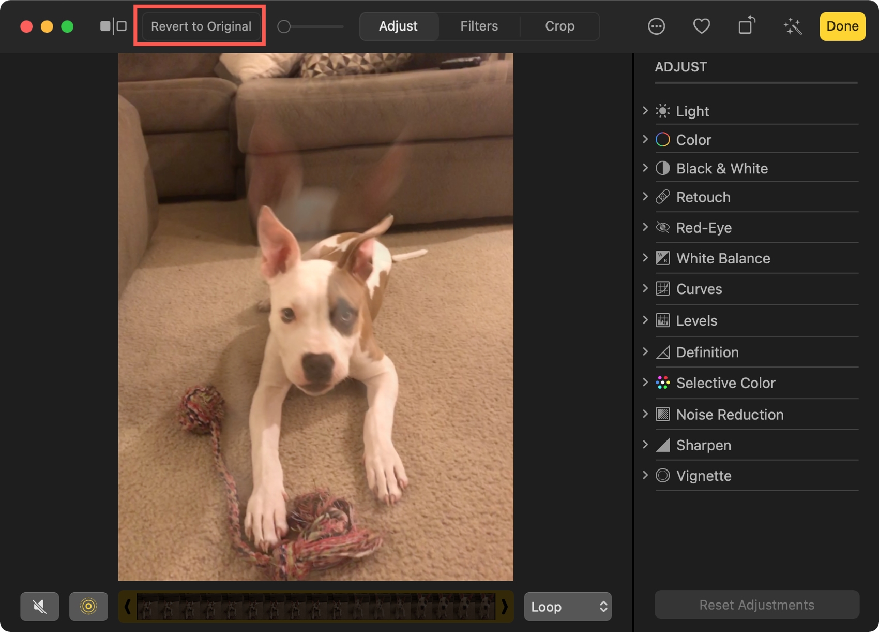Click the Live Photo frame strip
This screenshot has height=632, width=879.
(316, 606)
